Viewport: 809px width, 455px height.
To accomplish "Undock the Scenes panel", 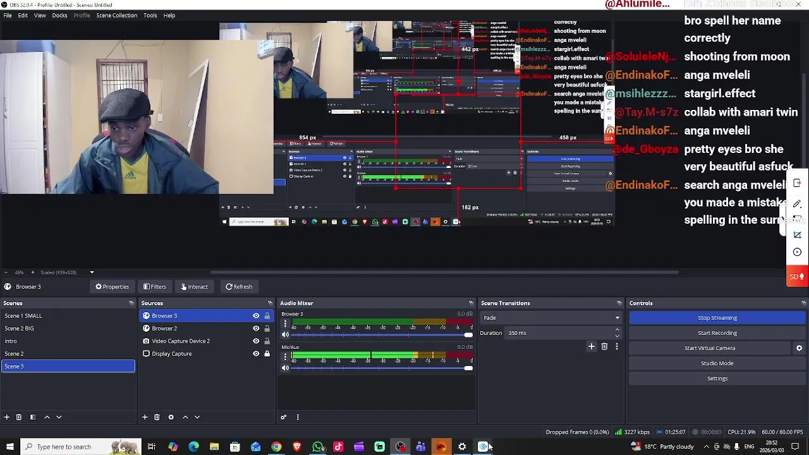I will (131, 303).
